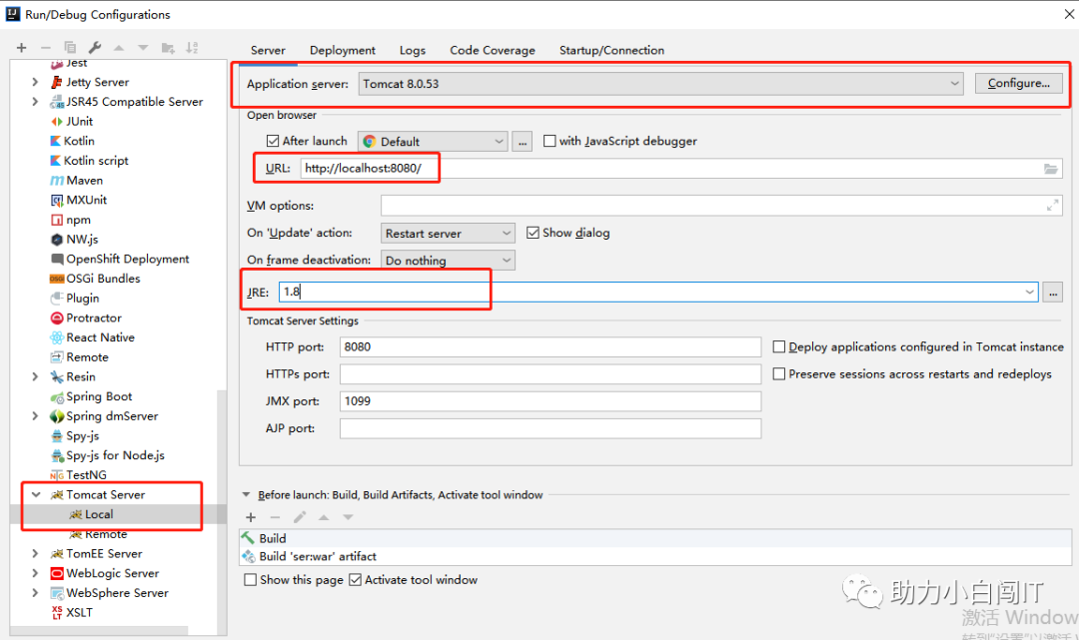
Task: Select React Native configuration type
Action: tap(100, 337)
